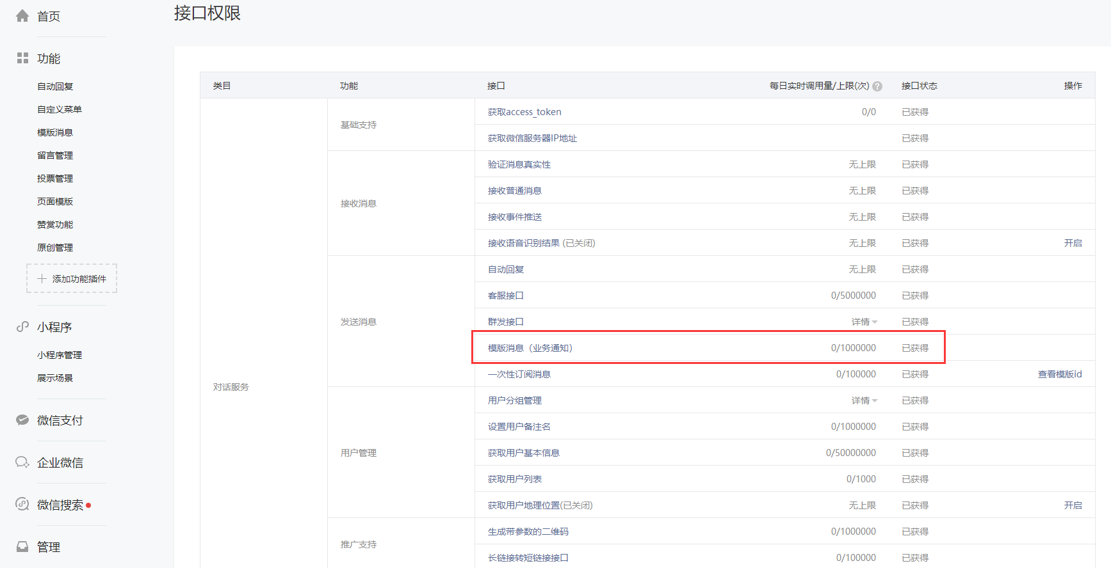Open 一次性订阅消息 link

tap(519, 374)
